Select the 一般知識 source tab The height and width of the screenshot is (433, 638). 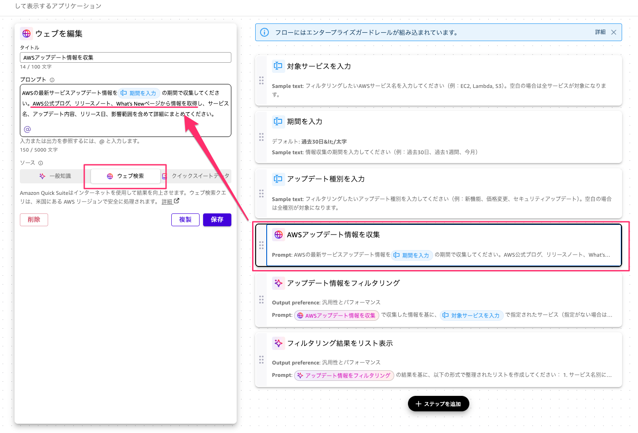pyautogui.click(x=55, y=176)
